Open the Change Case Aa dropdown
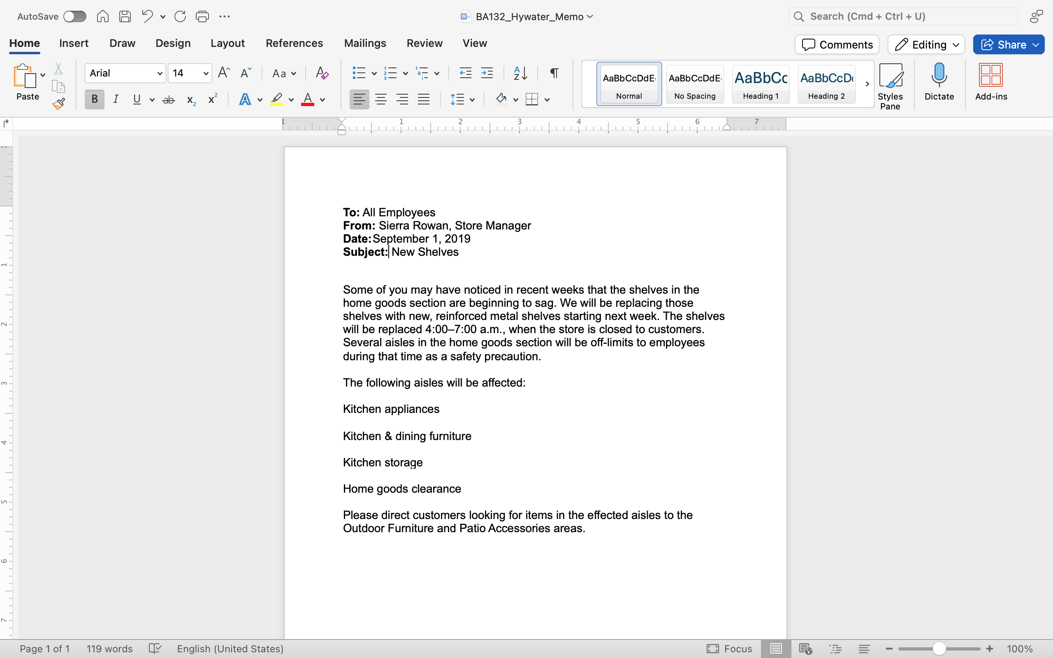This screenshot has width=1053, height=658. [284, 73]
